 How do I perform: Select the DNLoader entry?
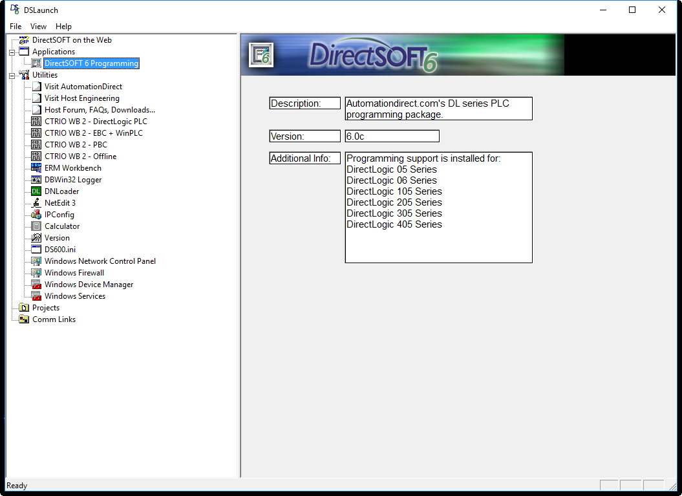(x=62, y=191)
